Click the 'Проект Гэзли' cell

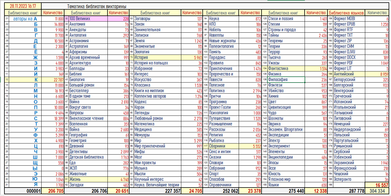pos(224,107)
